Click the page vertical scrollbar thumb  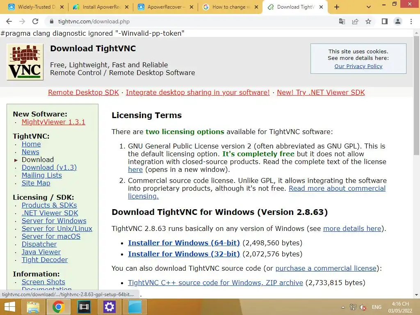pos(416,95)
